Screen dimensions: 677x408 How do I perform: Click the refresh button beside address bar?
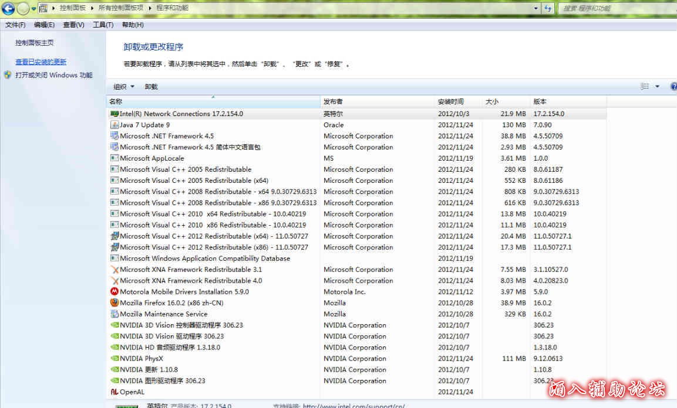coord(548,8)
